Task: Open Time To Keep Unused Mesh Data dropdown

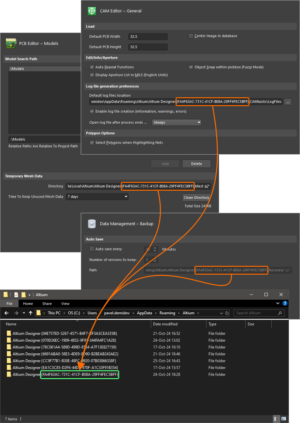Action: tap(97, 197)
